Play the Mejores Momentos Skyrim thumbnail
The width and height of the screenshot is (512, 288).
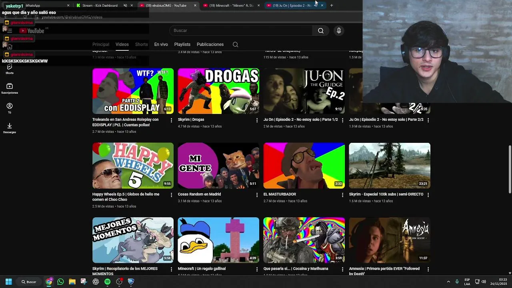(133, 240)
